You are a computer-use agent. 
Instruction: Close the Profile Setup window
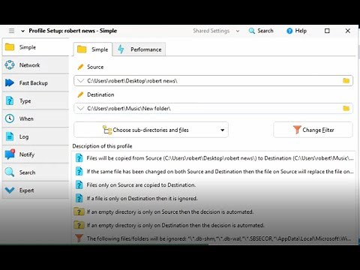(x=348, y=31)
